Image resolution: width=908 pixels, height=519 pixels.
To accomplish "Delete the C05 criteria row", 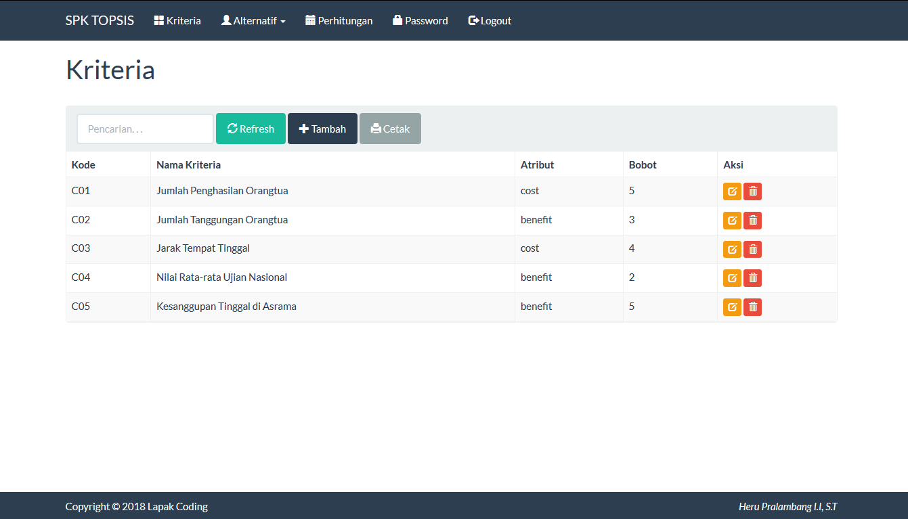I will click(752, 307).
